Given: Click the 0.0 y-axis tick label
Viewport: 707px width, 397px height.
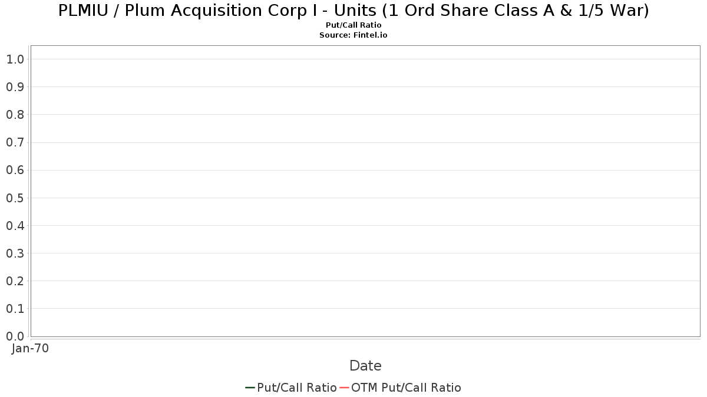Looking at the screenshot, I should point(15,336).
